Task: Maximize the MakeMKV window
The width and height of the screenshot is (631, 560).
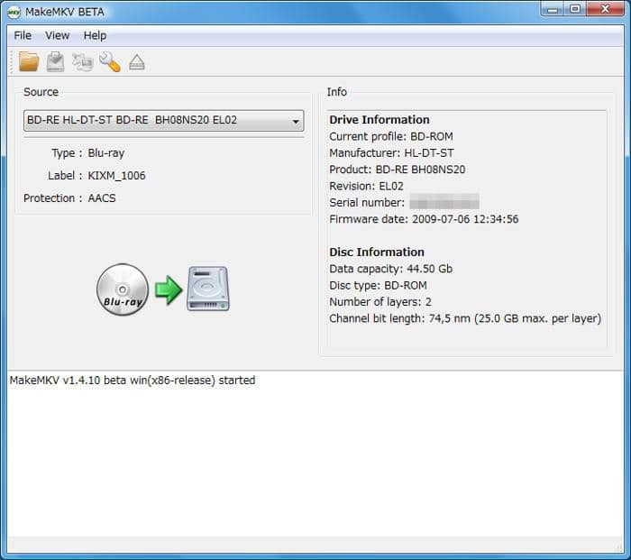Action: 575,9
